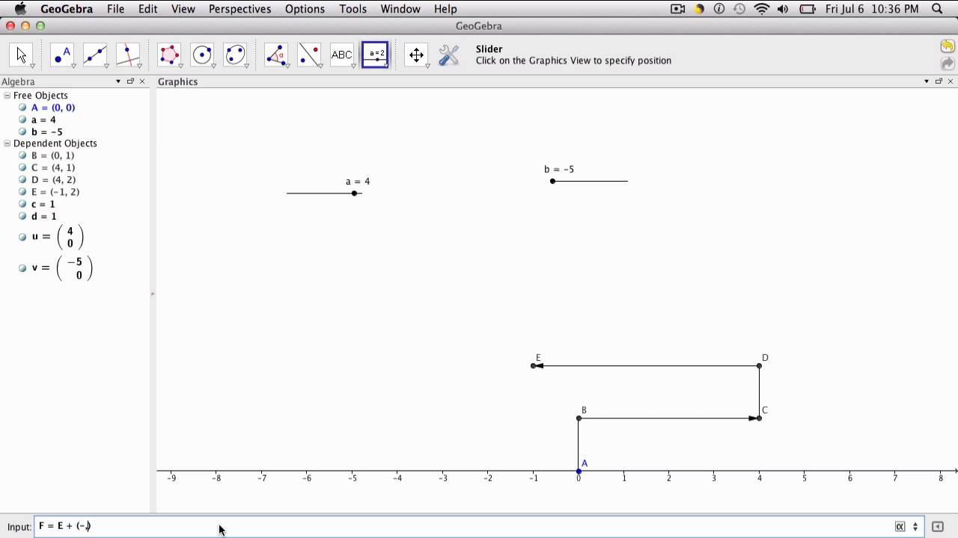Select the ABC Insert Text tool
This screenshot has width=958, height=538.
(x=342, y=55)
